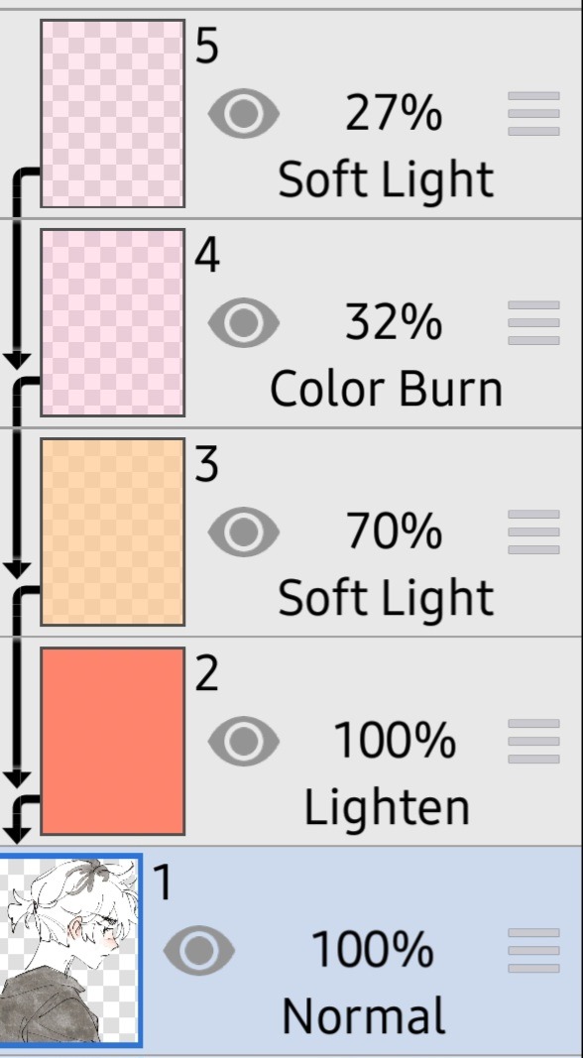Open the Normal blend mode on layer 1
583x1058 pixels.
[365, 1016]
